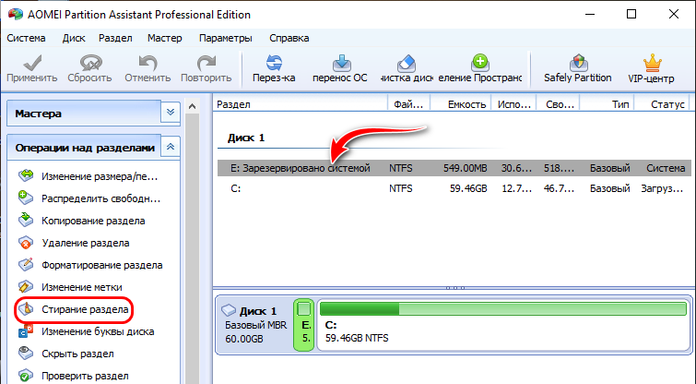Select Копирование раздела operation

coord(83,221)
